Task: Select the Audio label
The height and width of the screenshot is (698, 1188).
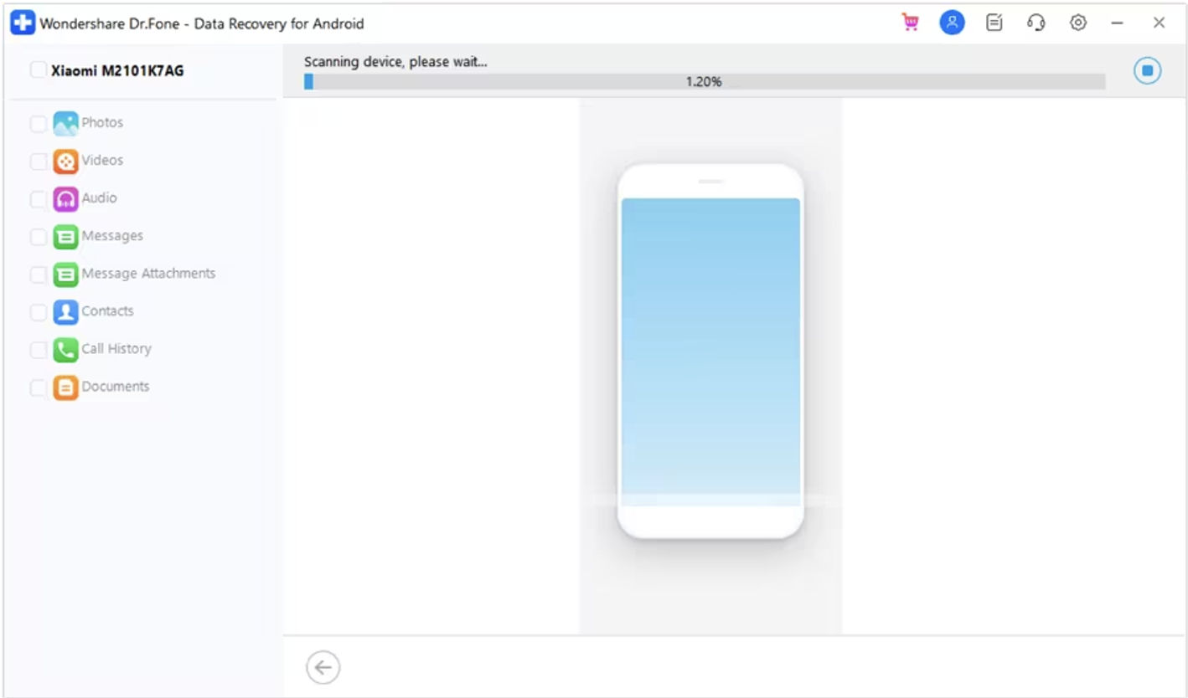Action: click(99, 198)
